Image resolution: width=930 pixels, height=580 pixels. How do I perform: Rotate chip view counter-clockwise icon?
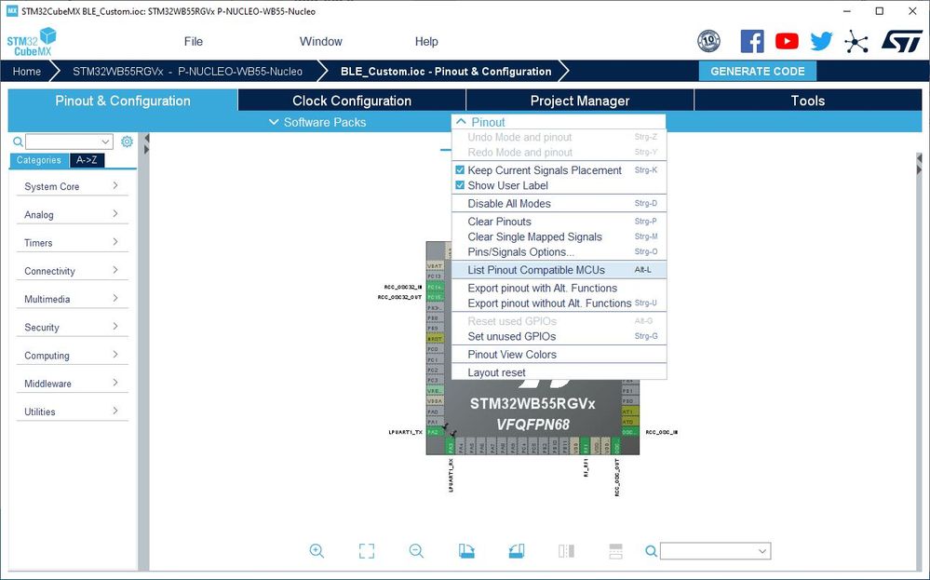517,551
